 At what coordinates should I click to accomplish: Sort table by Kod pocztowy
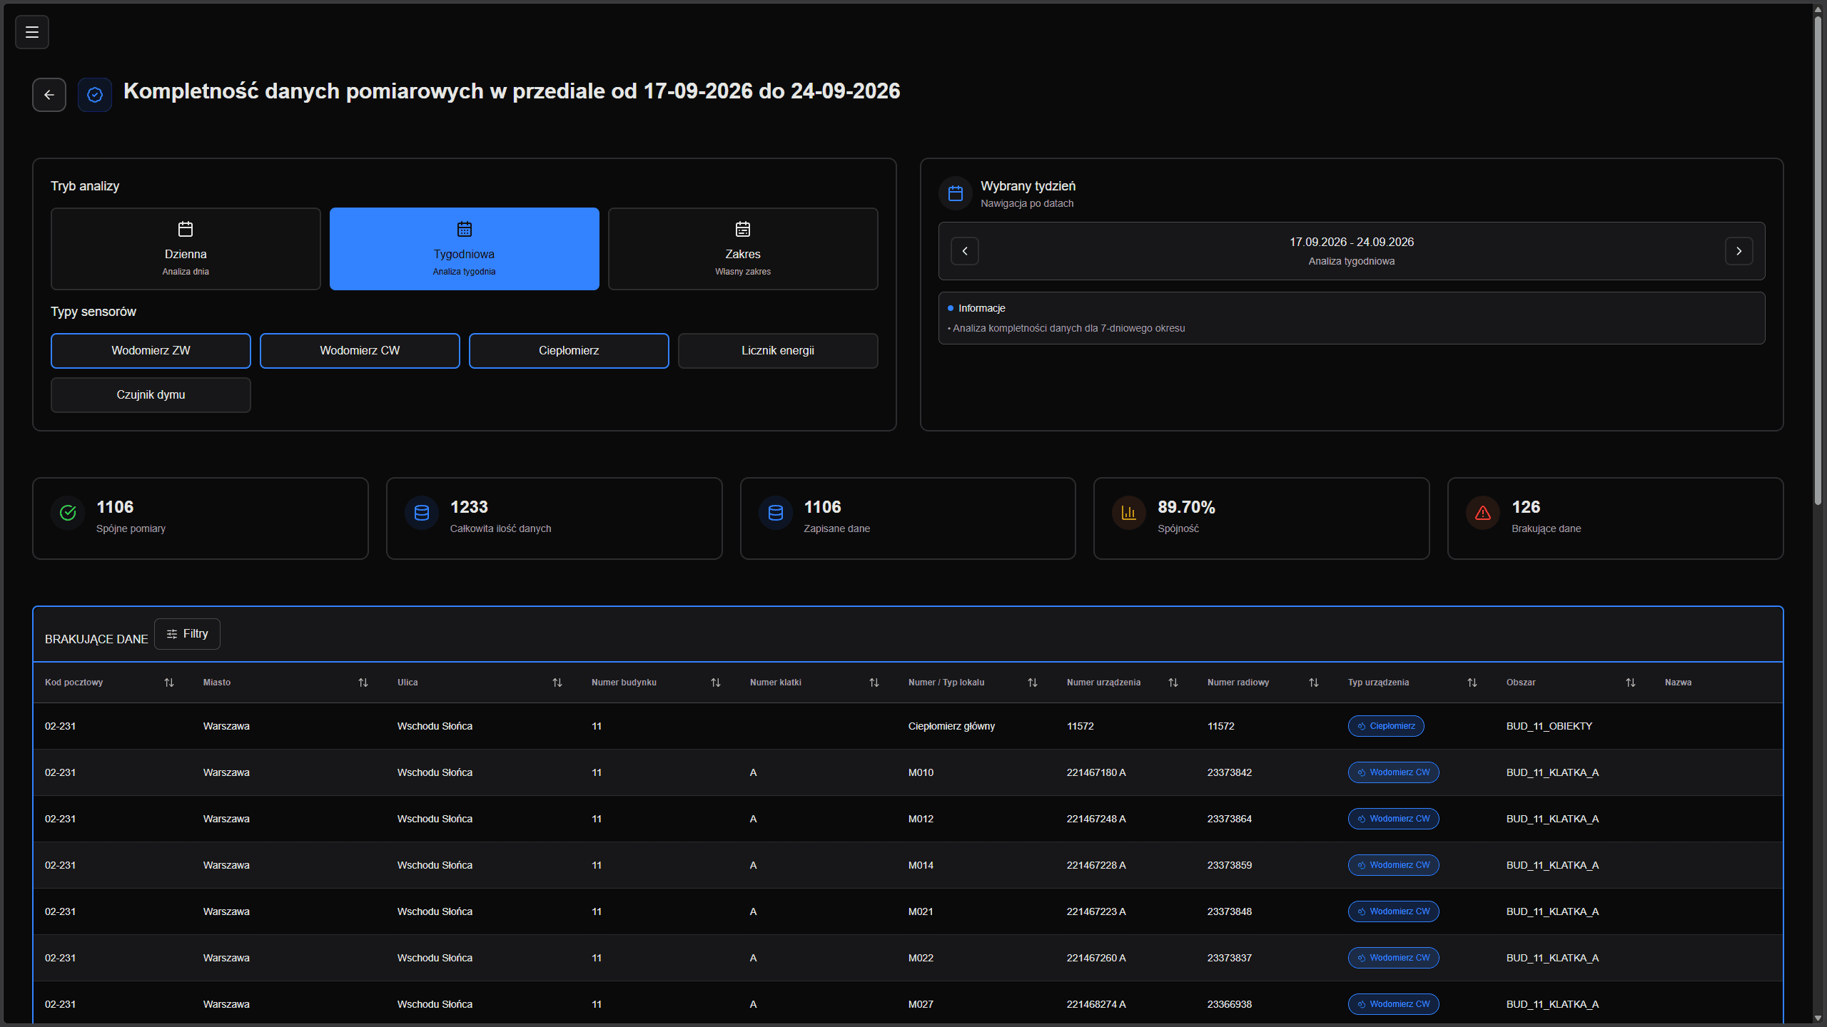pos(169,683)
